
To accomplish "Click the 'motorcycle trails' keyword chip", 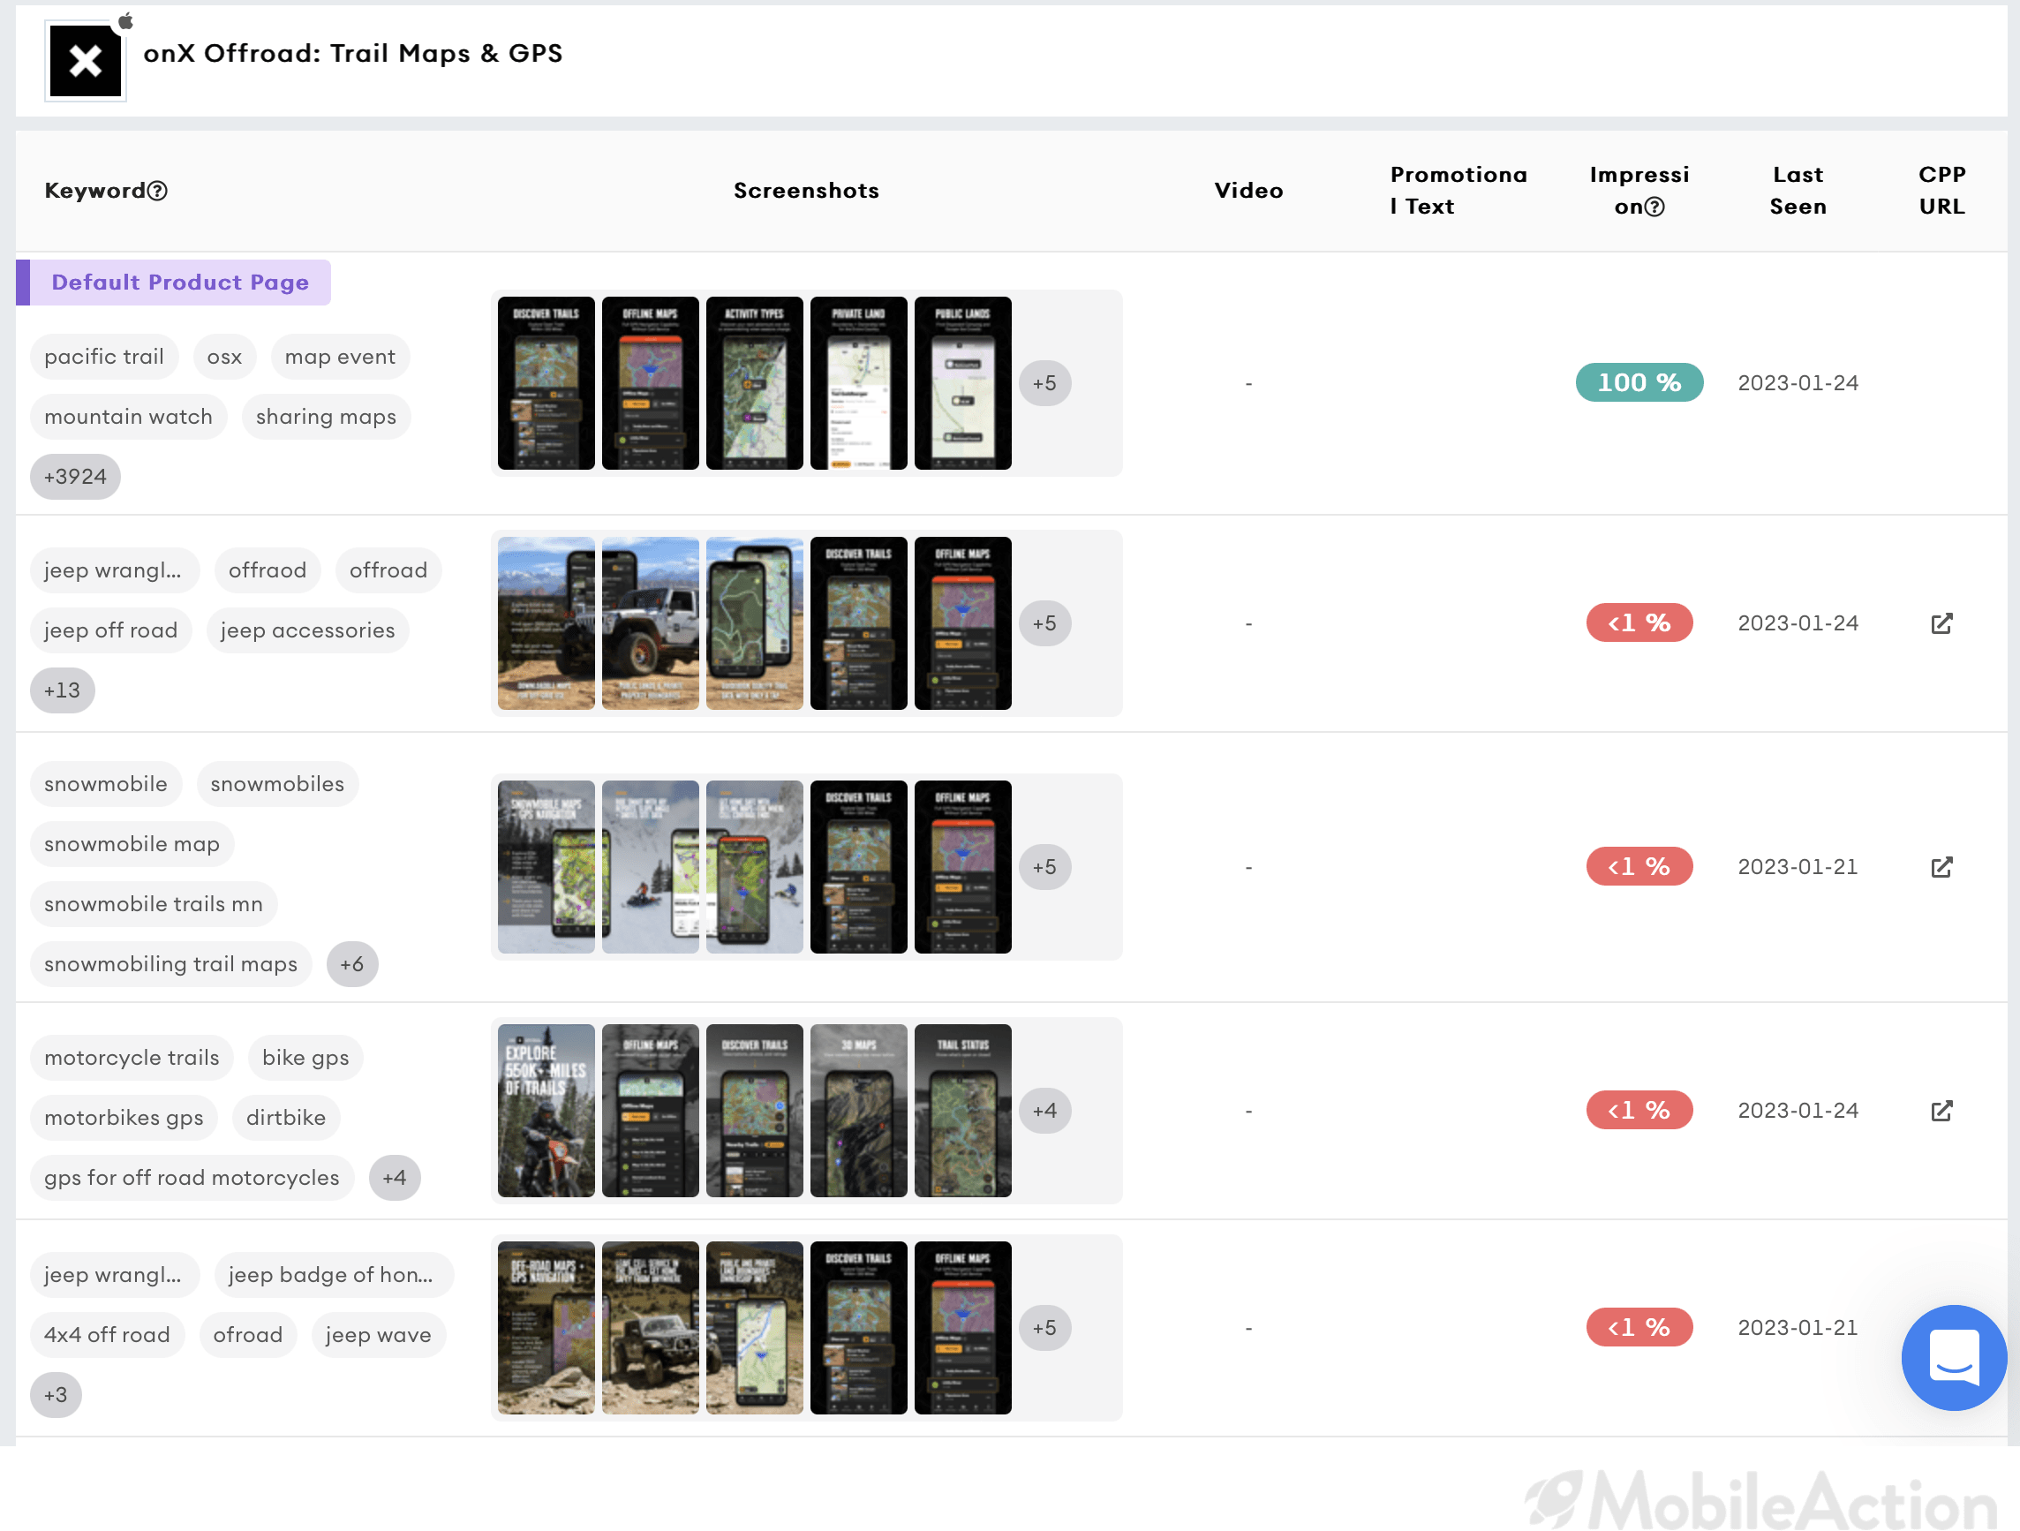I will click(x=132, y=1058).
